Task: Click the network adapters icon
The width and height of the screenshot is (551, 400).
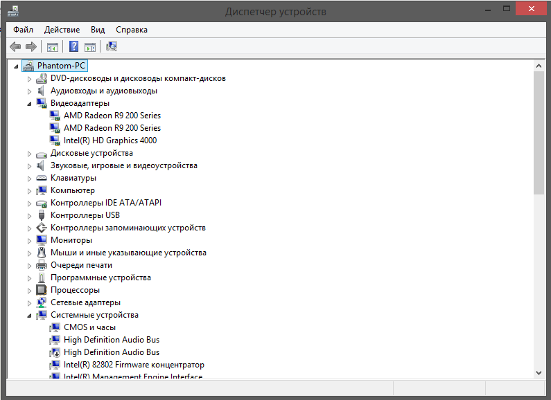Action: click(42, 302)
